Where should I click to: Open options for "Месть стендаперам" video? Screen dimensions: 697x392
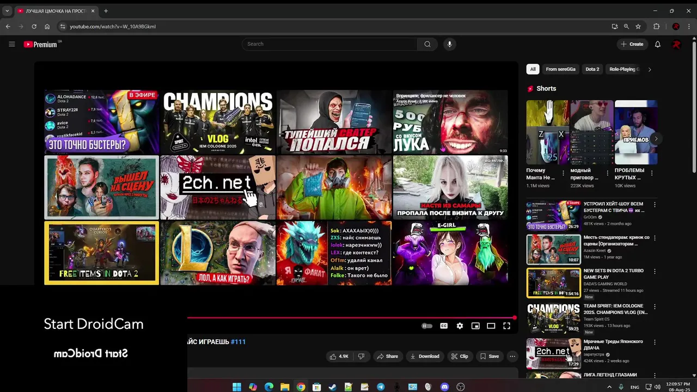655,238
